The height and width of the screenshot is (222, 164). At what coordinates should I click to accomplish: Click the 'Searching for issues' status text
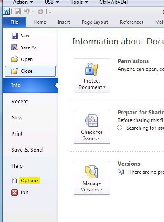click(145, 128)
